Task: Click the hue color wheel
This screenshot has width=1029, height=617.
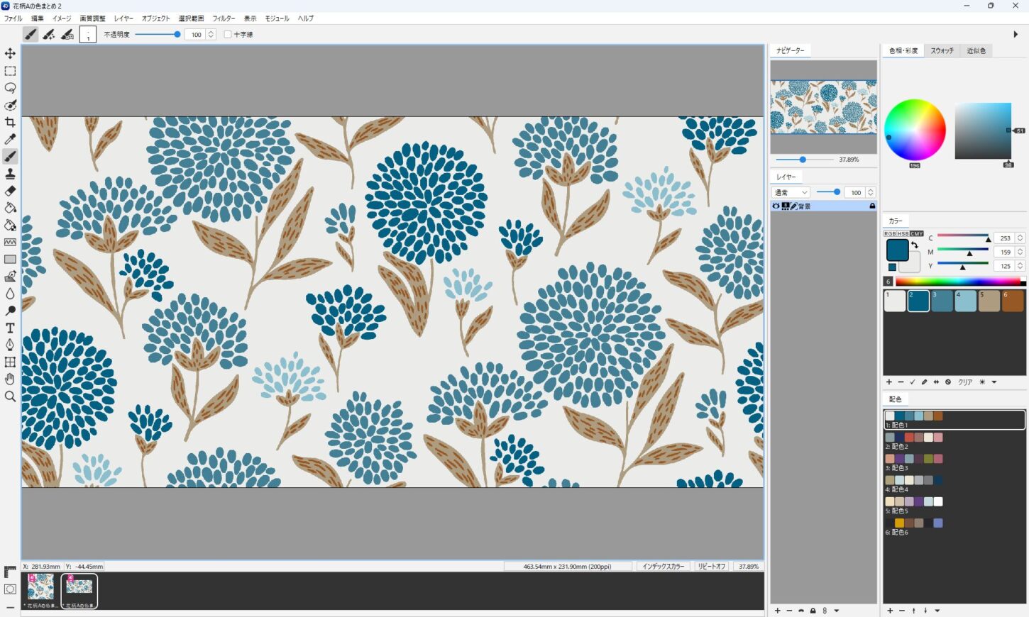Action: click(x=915, y=130)
